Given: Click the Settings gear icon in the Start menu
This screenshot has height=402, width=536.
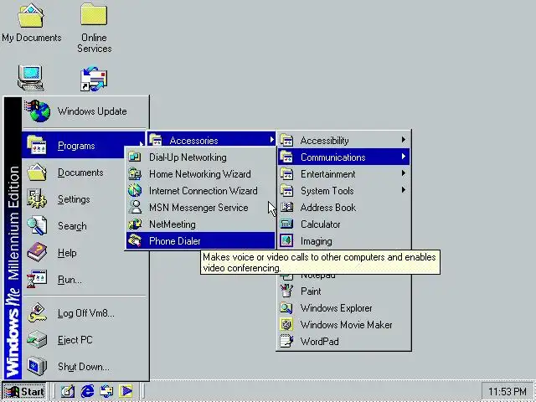Looking at the screenshot, I should 37,198.
